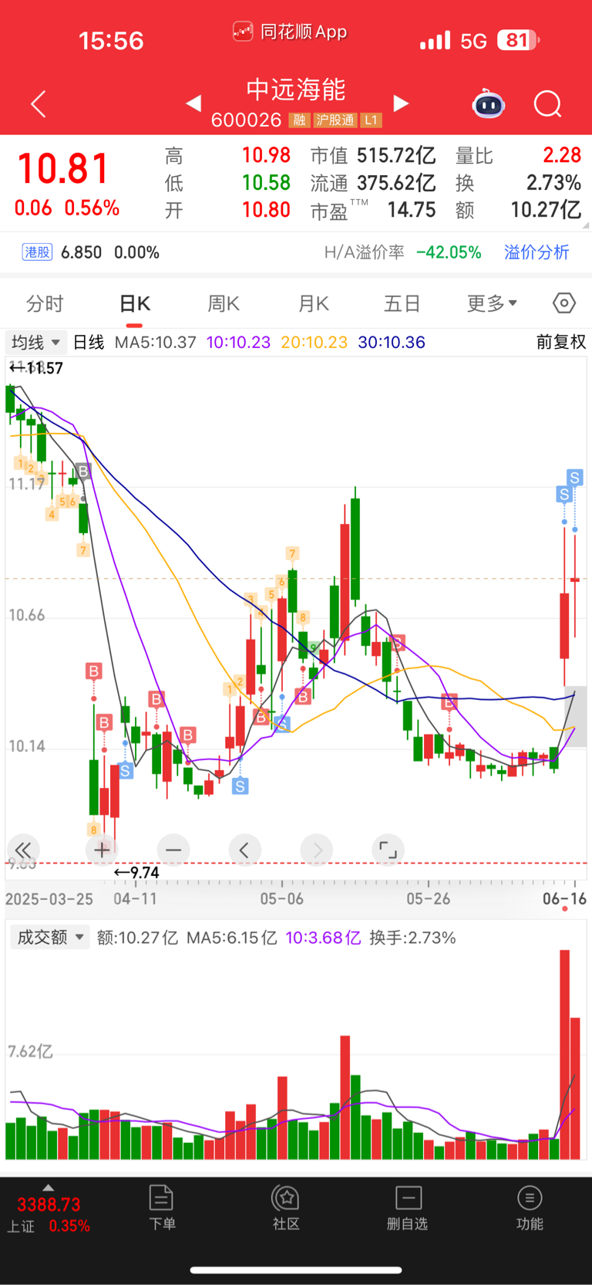The width and height of the screenshot is (592, 1285).
Task: Tap the back arrow in header
Action: [38, 103]
